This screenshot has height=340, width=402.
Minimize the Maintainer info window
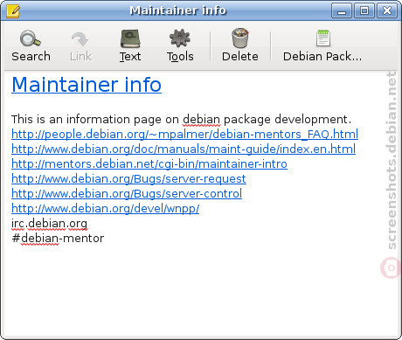[x=342, y=11]
